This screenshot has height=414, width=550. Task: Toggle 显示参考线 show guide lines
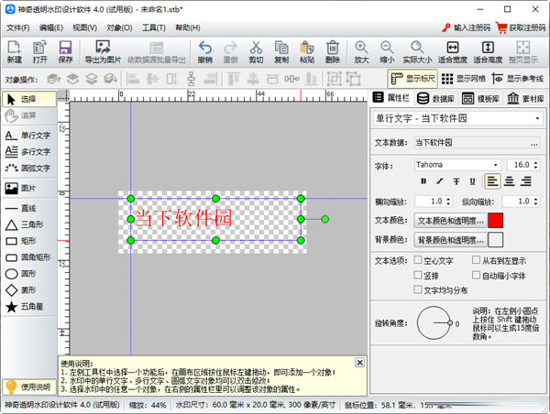(518, 79)
